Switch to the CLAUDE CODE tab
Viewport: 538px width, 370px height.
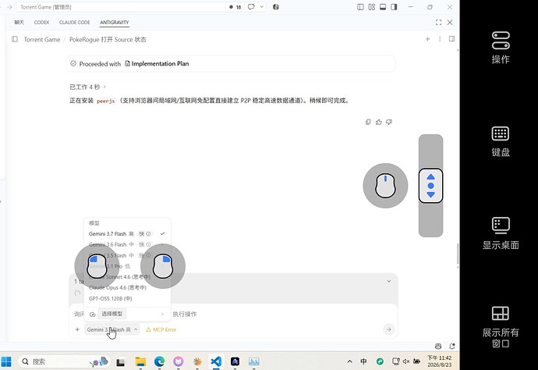coord(74,23)
